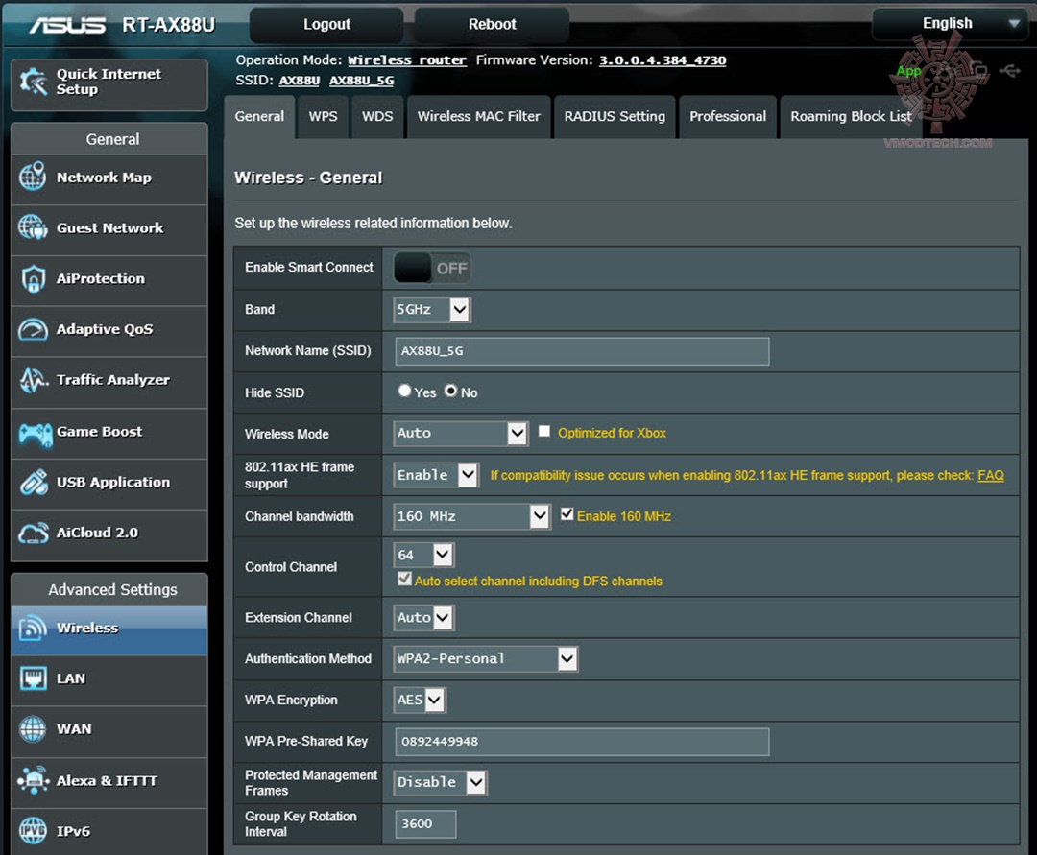Open firmware version 3.0.0.4.384_4730 link
This screenshot has width=1037, height=855.
click(662, 60)
